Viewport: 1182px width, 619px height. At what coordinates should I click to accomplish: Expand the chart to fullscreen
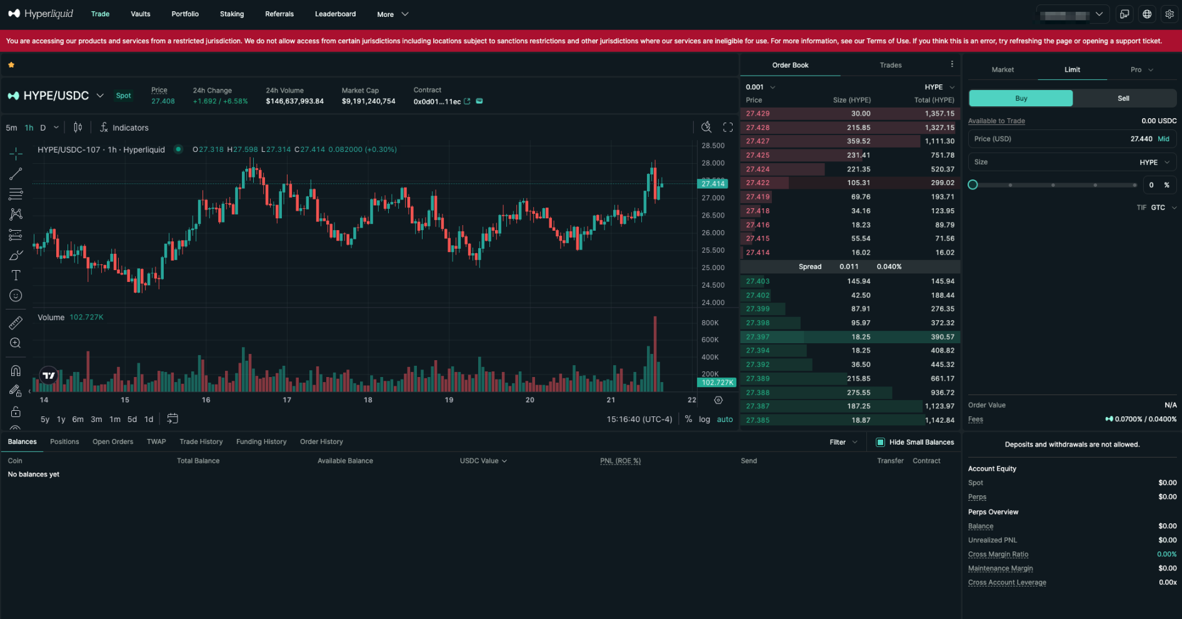click(728, 127)
